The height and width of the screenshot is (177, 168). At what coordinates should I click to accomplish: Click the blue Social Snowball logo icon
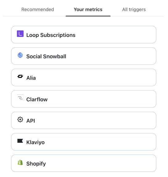coord(20,55)
